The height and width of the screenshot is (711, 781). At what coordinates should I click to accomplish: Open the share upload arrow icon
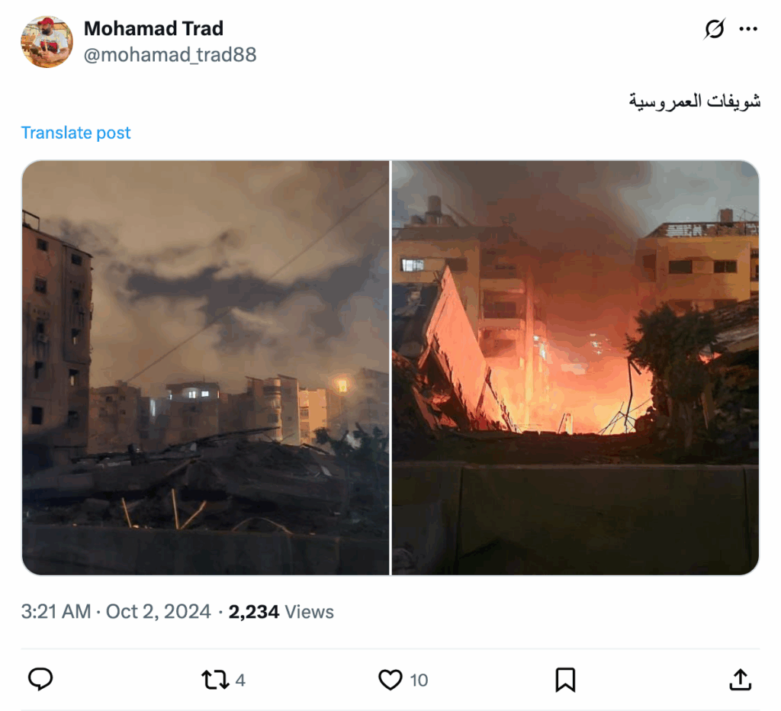click(x=740, y=680)
